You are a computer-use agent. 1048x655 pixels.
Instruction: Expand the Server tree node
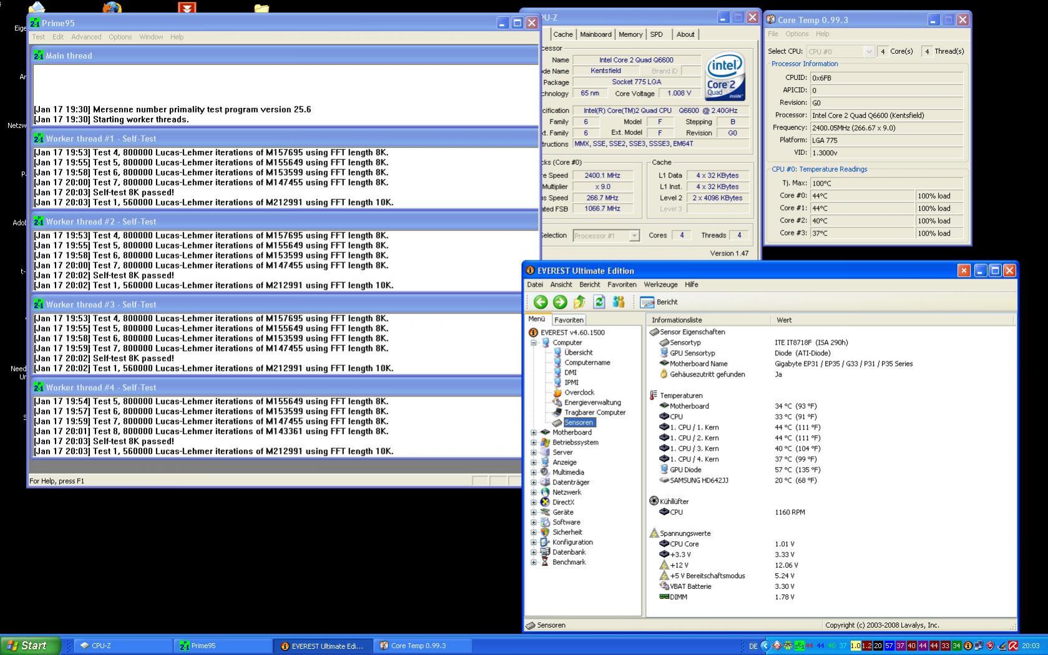pyautogui.click(x=534, y=453)
